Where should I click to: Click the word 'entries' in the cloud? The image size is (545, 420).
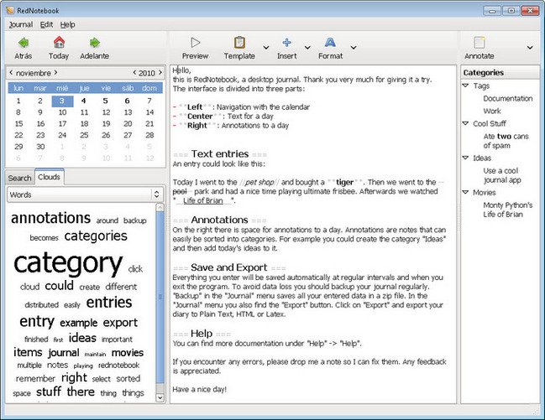[109, 303]
